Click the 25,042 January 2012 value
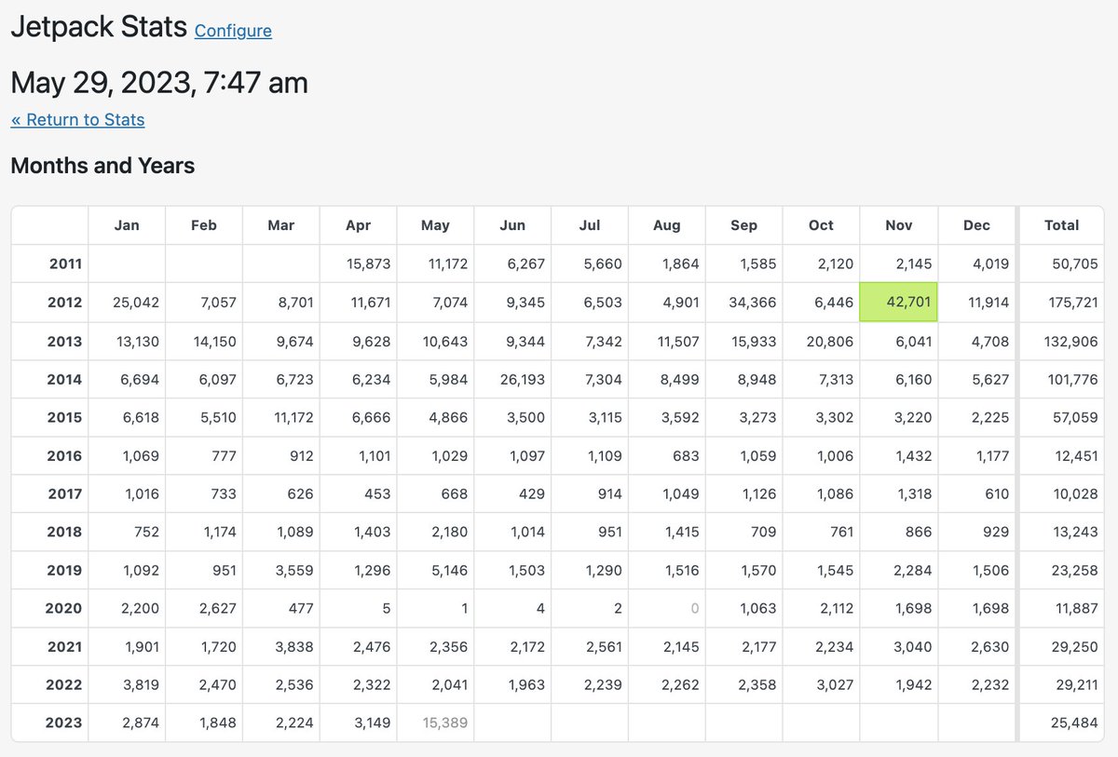This screenshot has width=1118, height=757. click(135, 303)
